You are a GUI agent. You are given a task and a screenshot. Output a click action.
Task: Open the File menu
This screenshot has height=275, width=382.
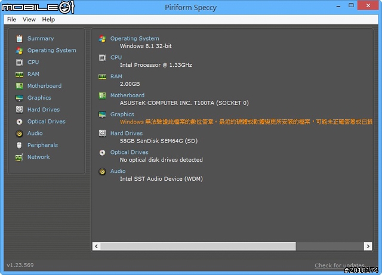coord(11,20)
